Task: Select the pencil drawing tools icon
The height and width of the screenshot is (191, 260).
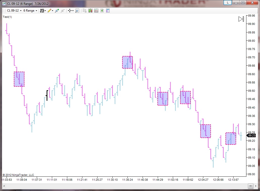Action: click(x=49, y=11)
